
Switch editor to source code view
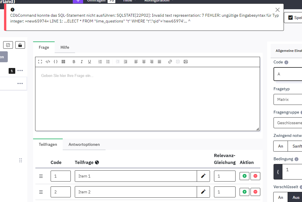tap(48, 62)
